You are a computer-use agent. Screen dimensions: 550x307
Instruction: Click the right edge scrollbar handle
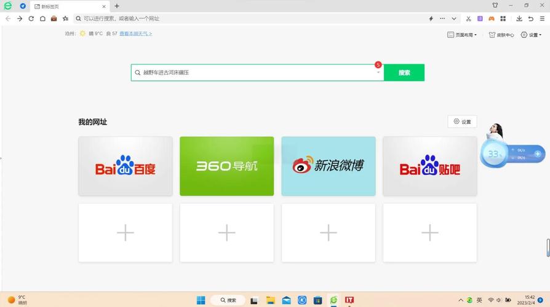(x=548, y=248)
